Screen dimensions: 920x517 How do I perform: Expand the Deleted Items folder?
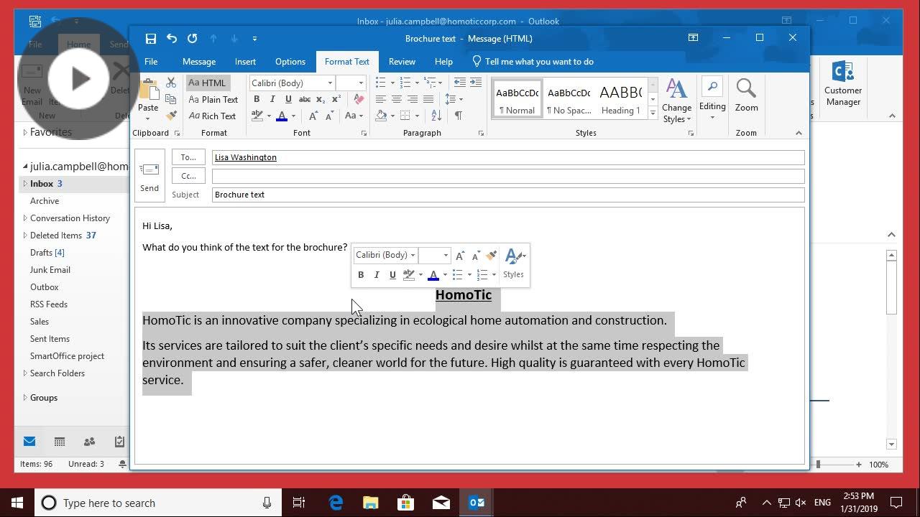pyautogui.click(x=25, y=236)
